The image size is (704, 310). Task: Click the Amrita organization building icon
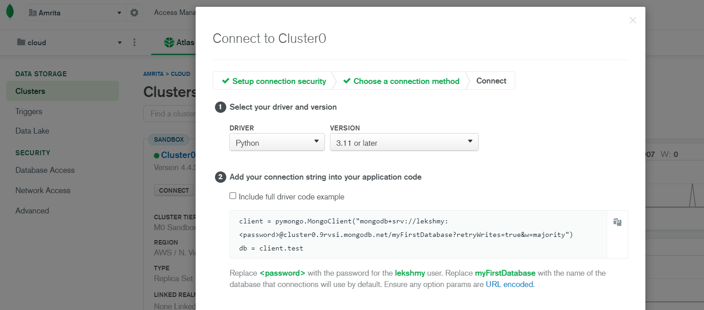[32, 13]
